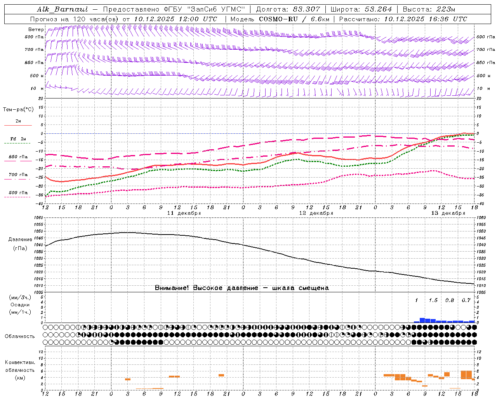This screenshot has width=497, height=397.
Task: Click the '0.7' three-hour precipitation value
Action: (466, 300)
